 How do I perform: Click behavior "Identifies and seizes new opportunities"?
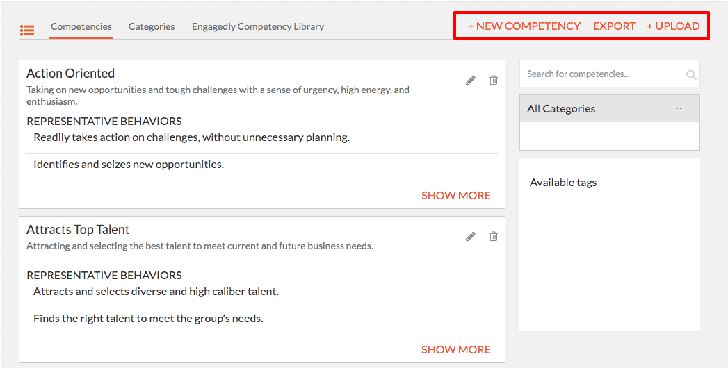pyautogui.click(x=129, y=165)
